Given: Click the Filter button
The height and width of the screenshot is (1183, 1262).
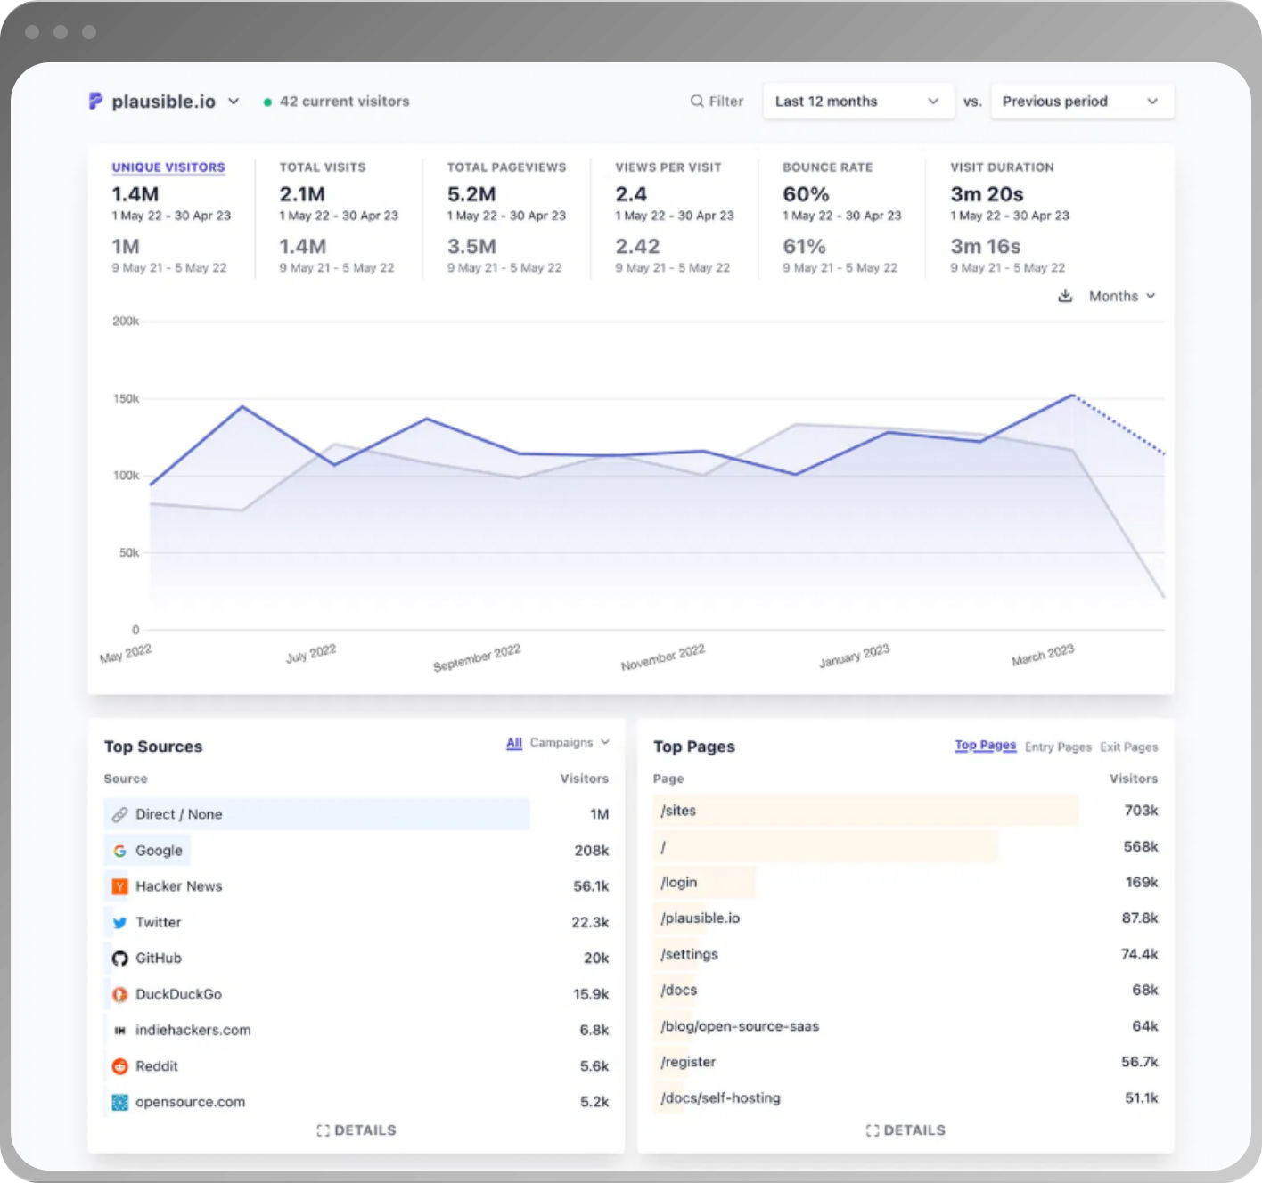Looking at the screenshot, I should pos(717,102).
